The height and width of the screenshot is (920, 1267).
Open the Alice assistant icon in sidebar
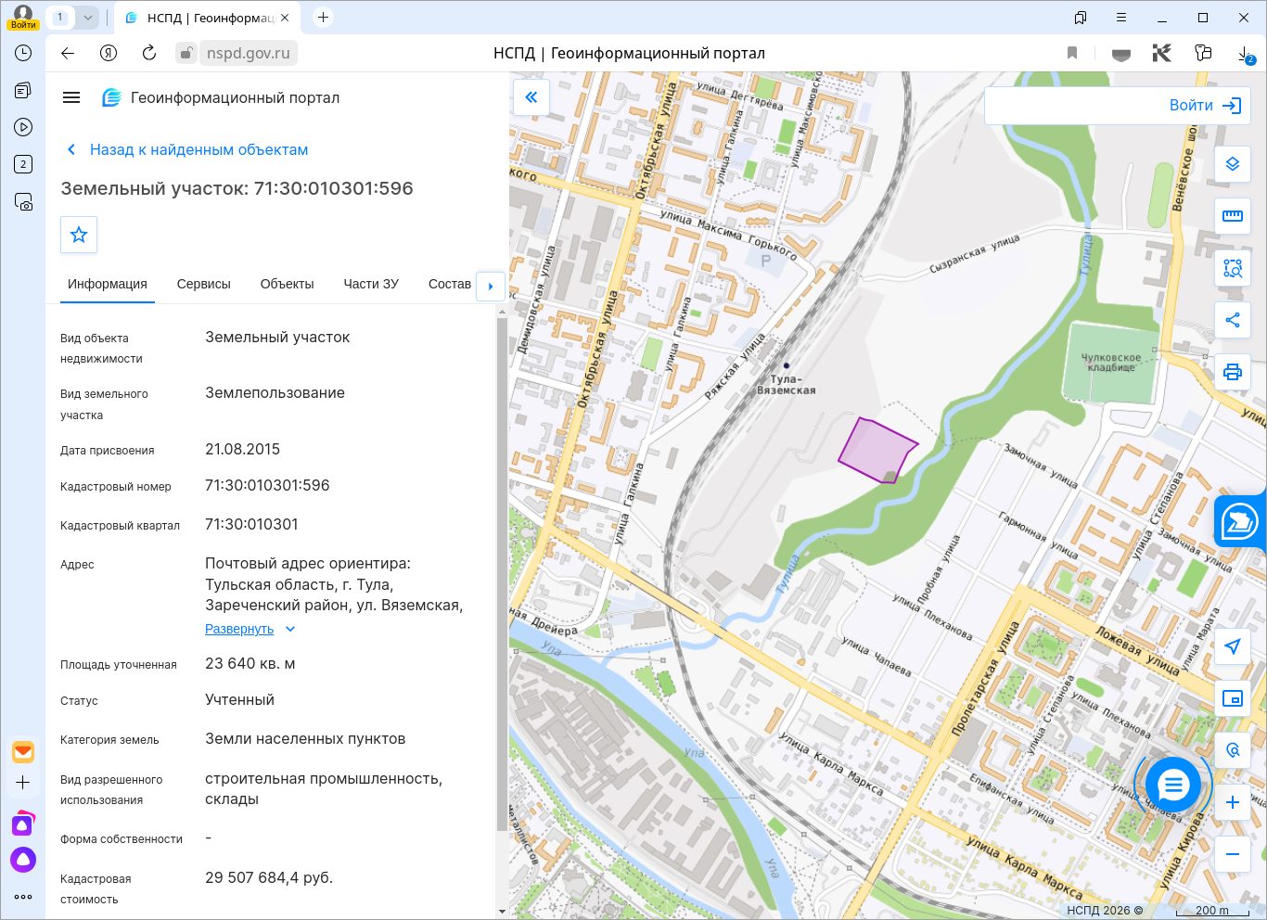(x=23, y=860)
